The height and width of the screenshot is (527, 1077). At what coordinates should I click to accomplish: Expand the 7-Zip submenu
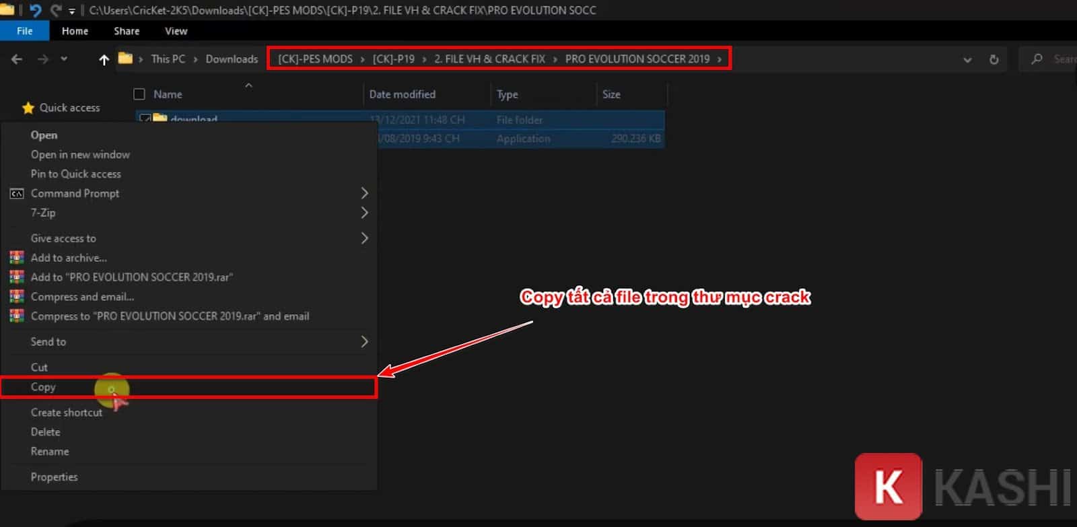(x=188, y=213)
